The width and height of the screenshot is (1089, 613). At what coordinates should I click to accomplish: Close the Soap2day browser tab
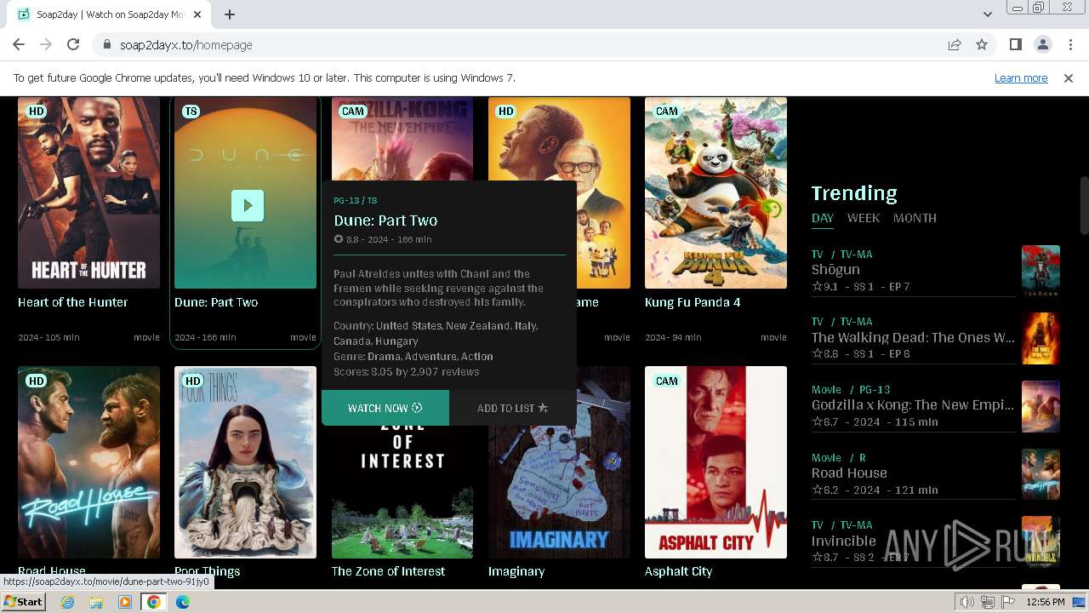[x=198, y=14]
